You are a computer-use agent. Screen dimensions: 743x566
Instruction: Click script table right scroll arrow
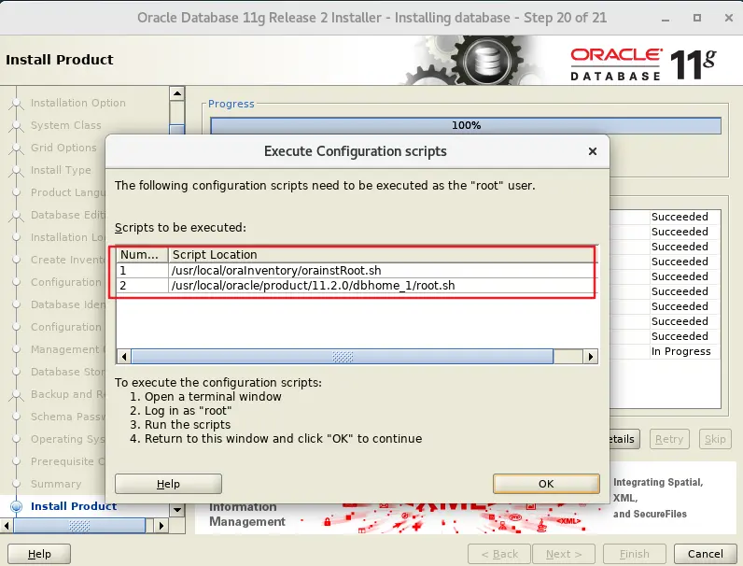591,357
